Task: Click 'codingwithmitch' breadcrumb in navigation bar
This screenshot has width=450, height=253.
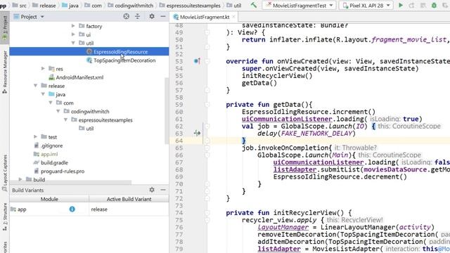Action: point(134,5)
